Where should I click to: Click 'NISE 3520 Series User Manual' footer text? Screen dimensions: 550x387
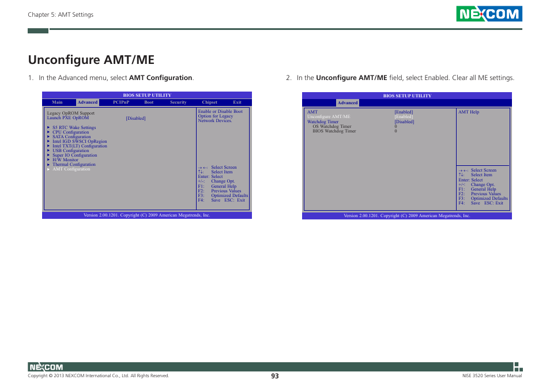(x=492, y=376)
